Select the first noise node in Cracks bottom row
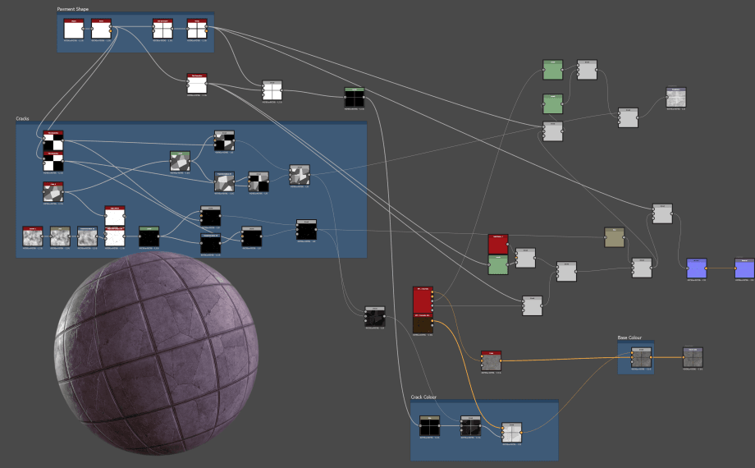755x468 pixels. point(32,236)
